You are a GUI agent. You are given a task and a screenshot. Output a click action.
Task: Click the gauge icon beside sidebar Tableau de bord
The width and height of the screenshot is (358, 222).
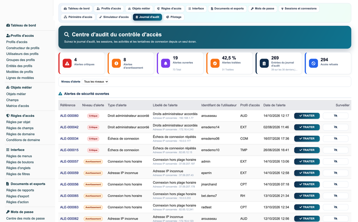click(8, 25)
